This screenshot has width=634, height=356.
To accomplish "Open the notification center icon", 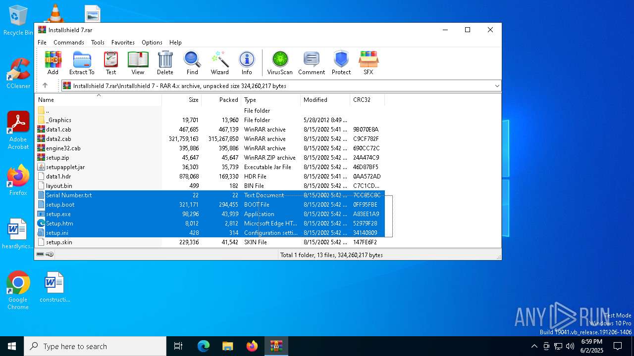I will tap(618, 346).
